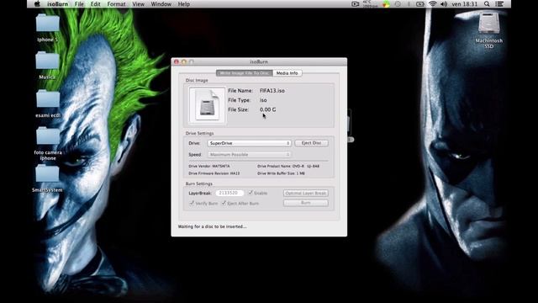This screenshot has width=538, height=303.
Task: Switch to Write Image File To Disc tab
Action: pyautogui.click(x=245, y=73)
